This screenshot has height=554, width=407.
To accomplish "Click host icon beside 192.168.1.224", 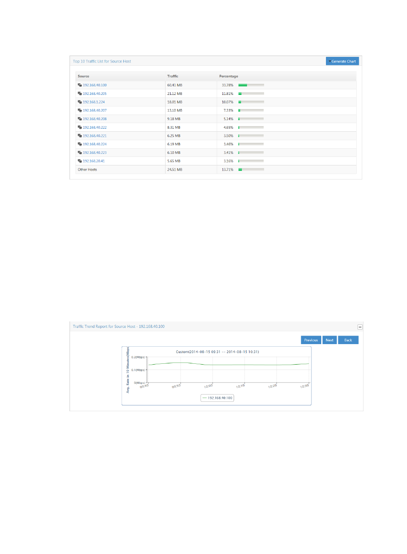I will [x=80, y=102].
